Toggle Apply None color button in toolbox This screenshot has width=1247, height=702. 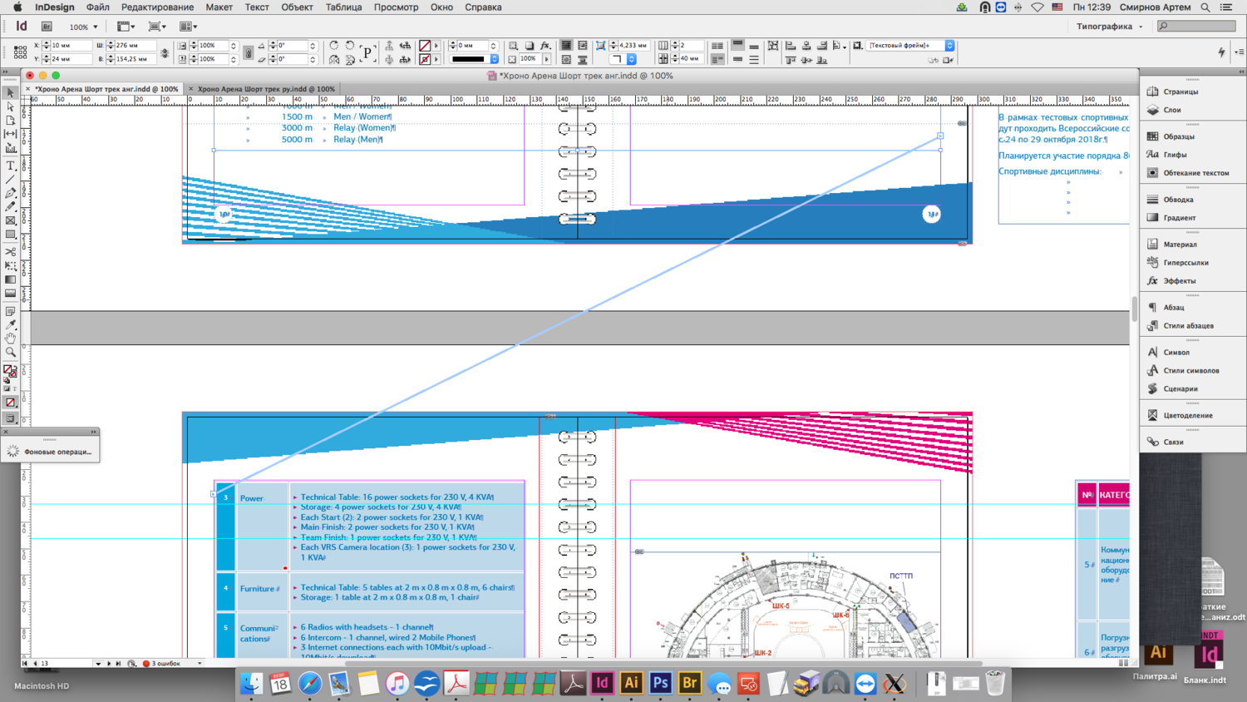(11, 403)
